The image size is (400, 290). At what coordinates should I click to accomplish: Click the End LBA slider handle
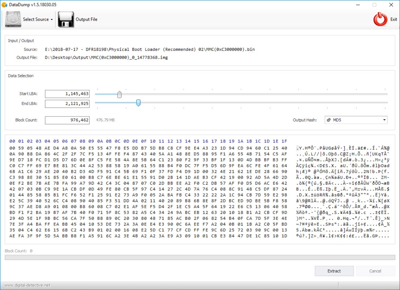click(x=138, y=103)
